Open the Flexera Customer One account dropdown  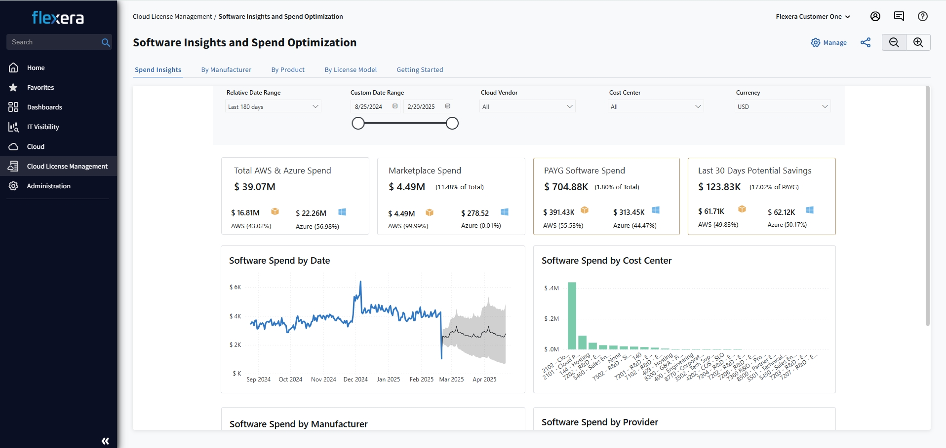coord(813,16)
